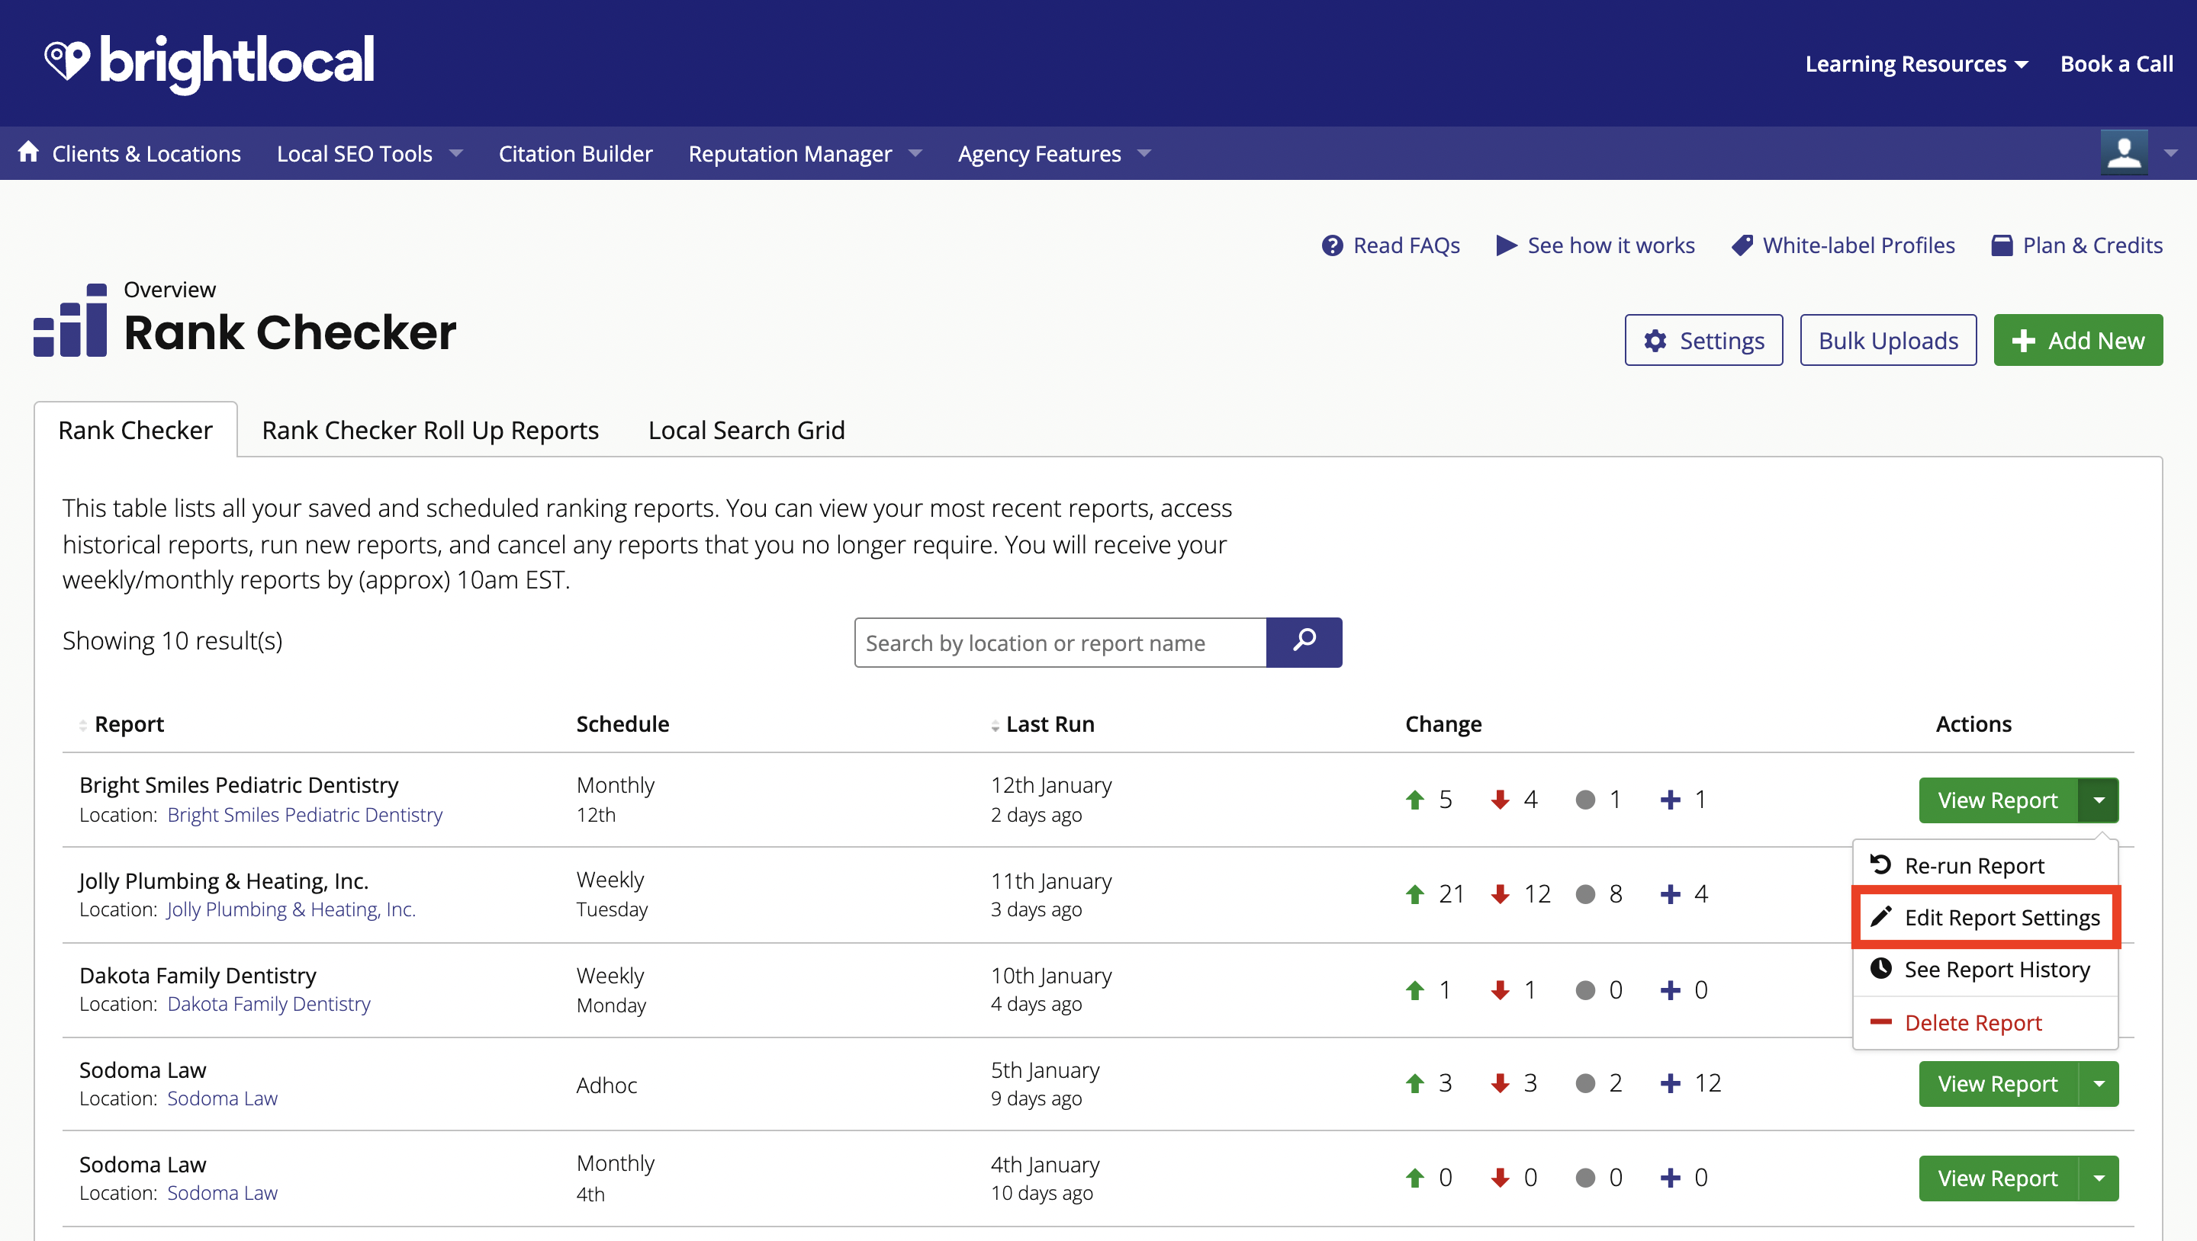Click the White-label Profiles tag icon

(x=1742, y=245)
